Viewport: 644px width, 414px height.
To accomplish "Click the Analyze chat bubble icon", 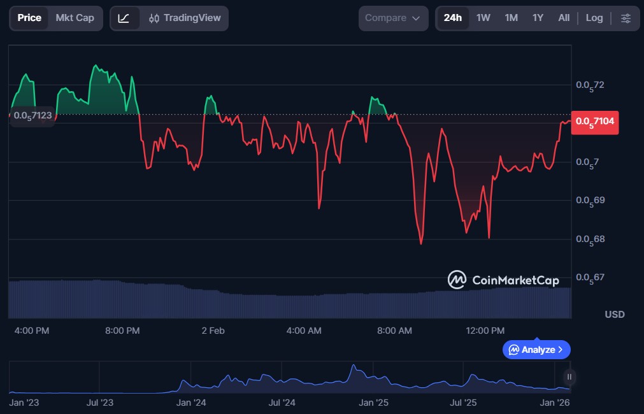I will point(513,350).
